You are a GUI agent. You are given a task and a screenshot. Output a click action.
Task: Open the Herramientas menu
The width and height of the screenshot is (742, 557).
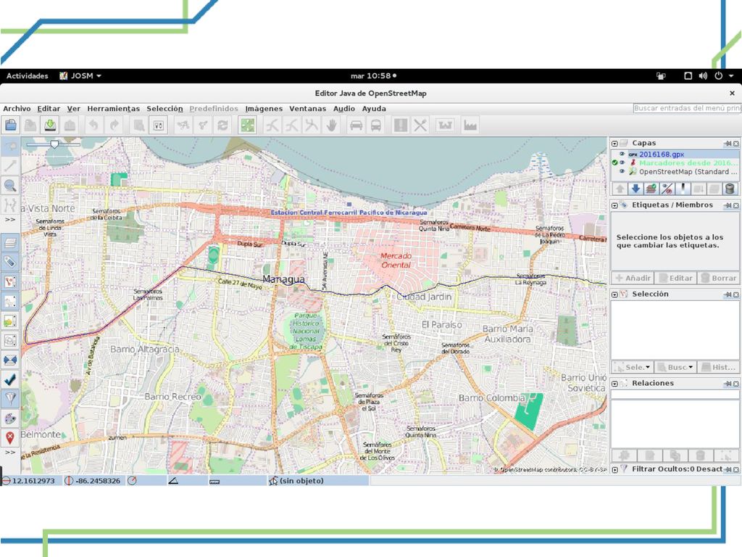tap(114, 109)
